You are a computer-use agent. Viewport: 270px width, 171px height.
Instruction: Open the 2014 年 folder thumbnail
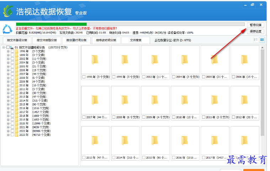click(x=125, y=140)
